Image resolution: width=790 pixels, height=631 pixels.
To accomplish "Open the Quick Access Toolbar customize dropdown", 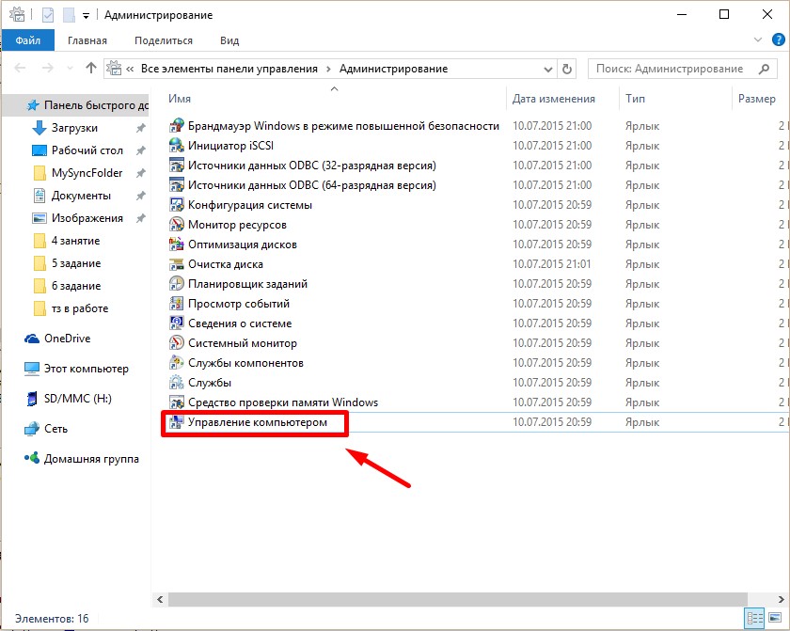I will tap(87, 15).
